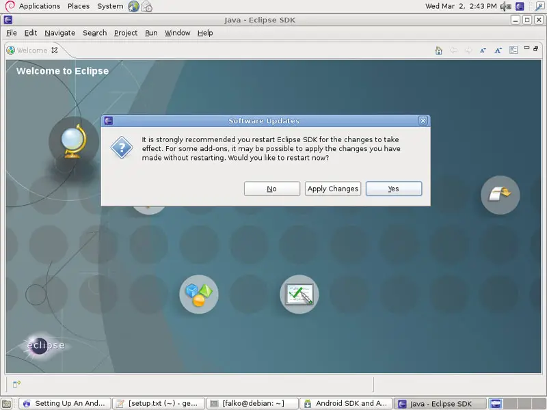Switch to Android SDK and AVD taskbar window

(x=346, y=404)
